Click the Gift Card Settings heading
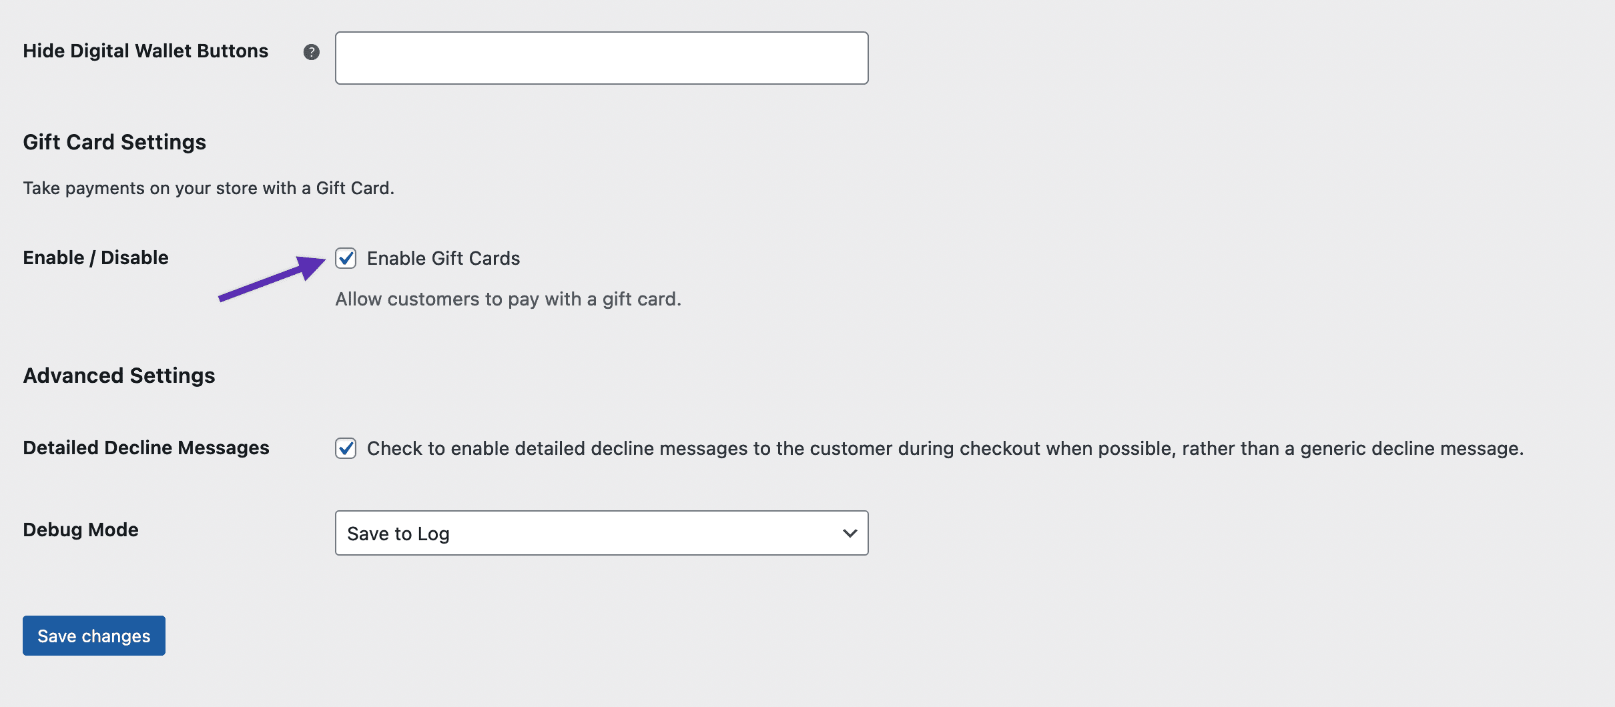 (x=114, y=142)
